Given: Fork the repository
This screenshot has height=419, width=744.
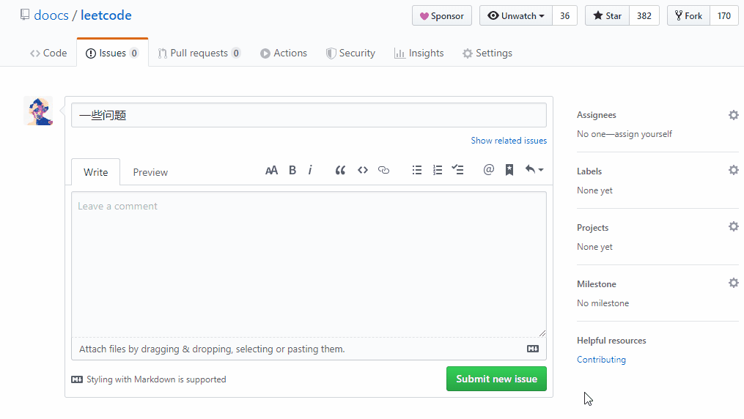Looking at the screenshot, I should pyautogui.click(x=688, y=15).
